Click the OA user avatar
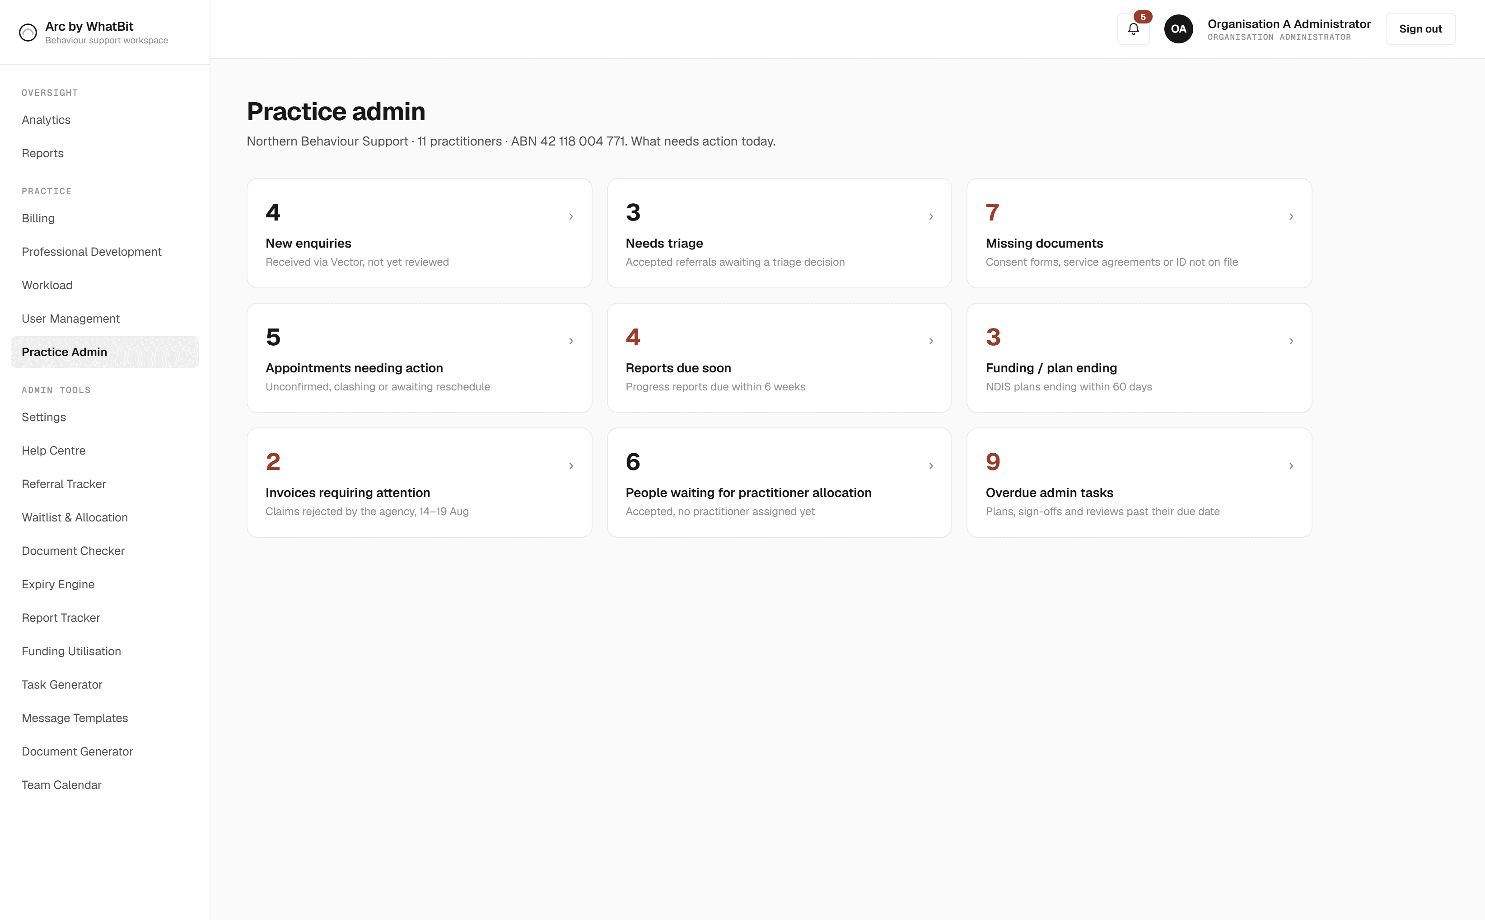Screen dimensions: 1485x920 tap(1178, 28)
